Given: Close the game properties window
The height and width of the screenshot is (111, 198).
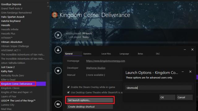Looking at the screenshot, I should (192, 50).
